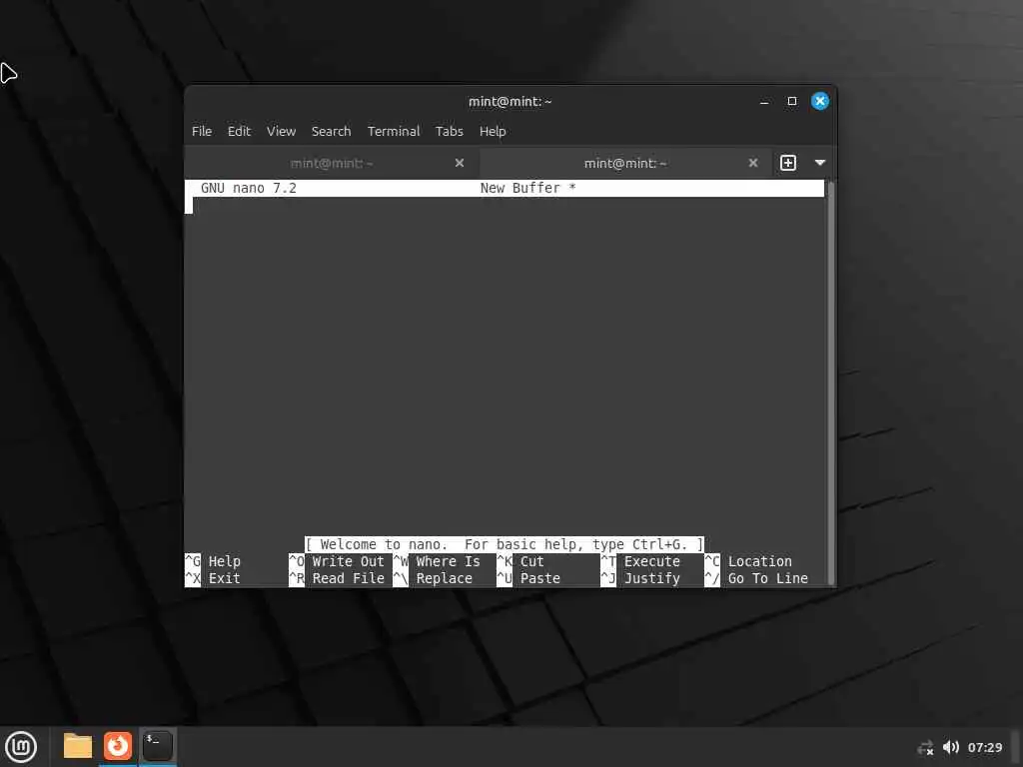
Task: Click the ^U Paste shortcut label
Action: click(528, 578)
